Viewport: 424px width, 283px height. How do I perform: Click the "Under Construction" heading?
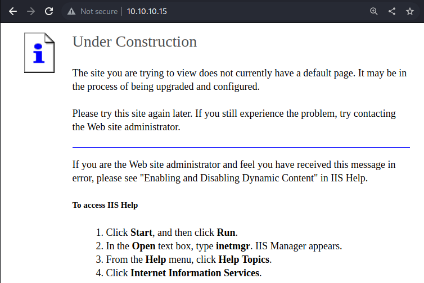[x=134, y=42]
